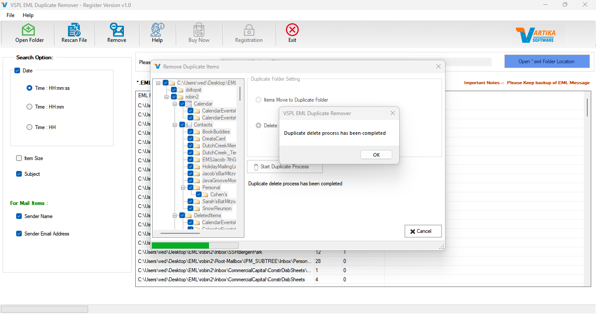Click the robin2 folder icon
The height and width of the screenshot is (314, 596).
[x=180, y=97]
